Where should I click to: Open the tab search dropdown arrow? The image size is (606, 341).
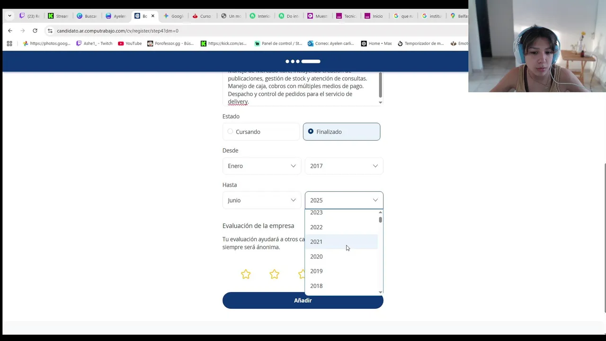point(9,16)
